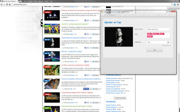The image size is (180, 112).
Task: Click Facebook J'aime on Pelé film article
Action: (x=87, y=75)
